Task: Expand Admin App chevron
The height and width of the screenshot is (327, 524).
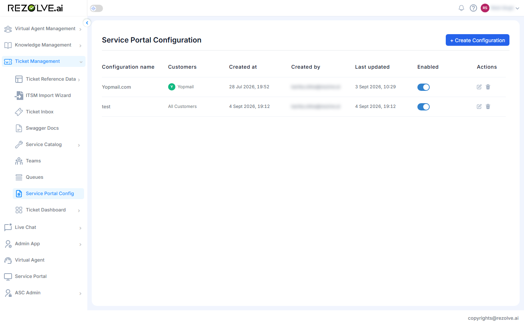Action: coord(80,245)
